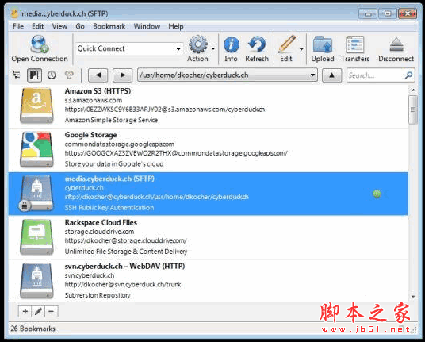The image size is (425, 342).
Task: Open the Edit menu in menu bar
Action: [x=38, y=26]
